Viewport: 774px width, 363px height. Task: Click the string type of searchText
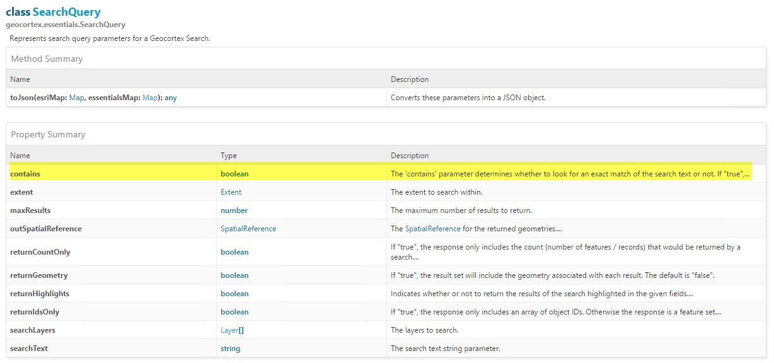(230, 349)
